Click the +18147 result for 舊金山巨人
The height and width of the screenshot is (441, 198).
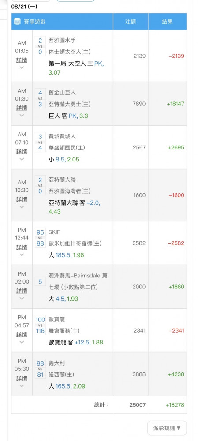(x=176, y=104)
